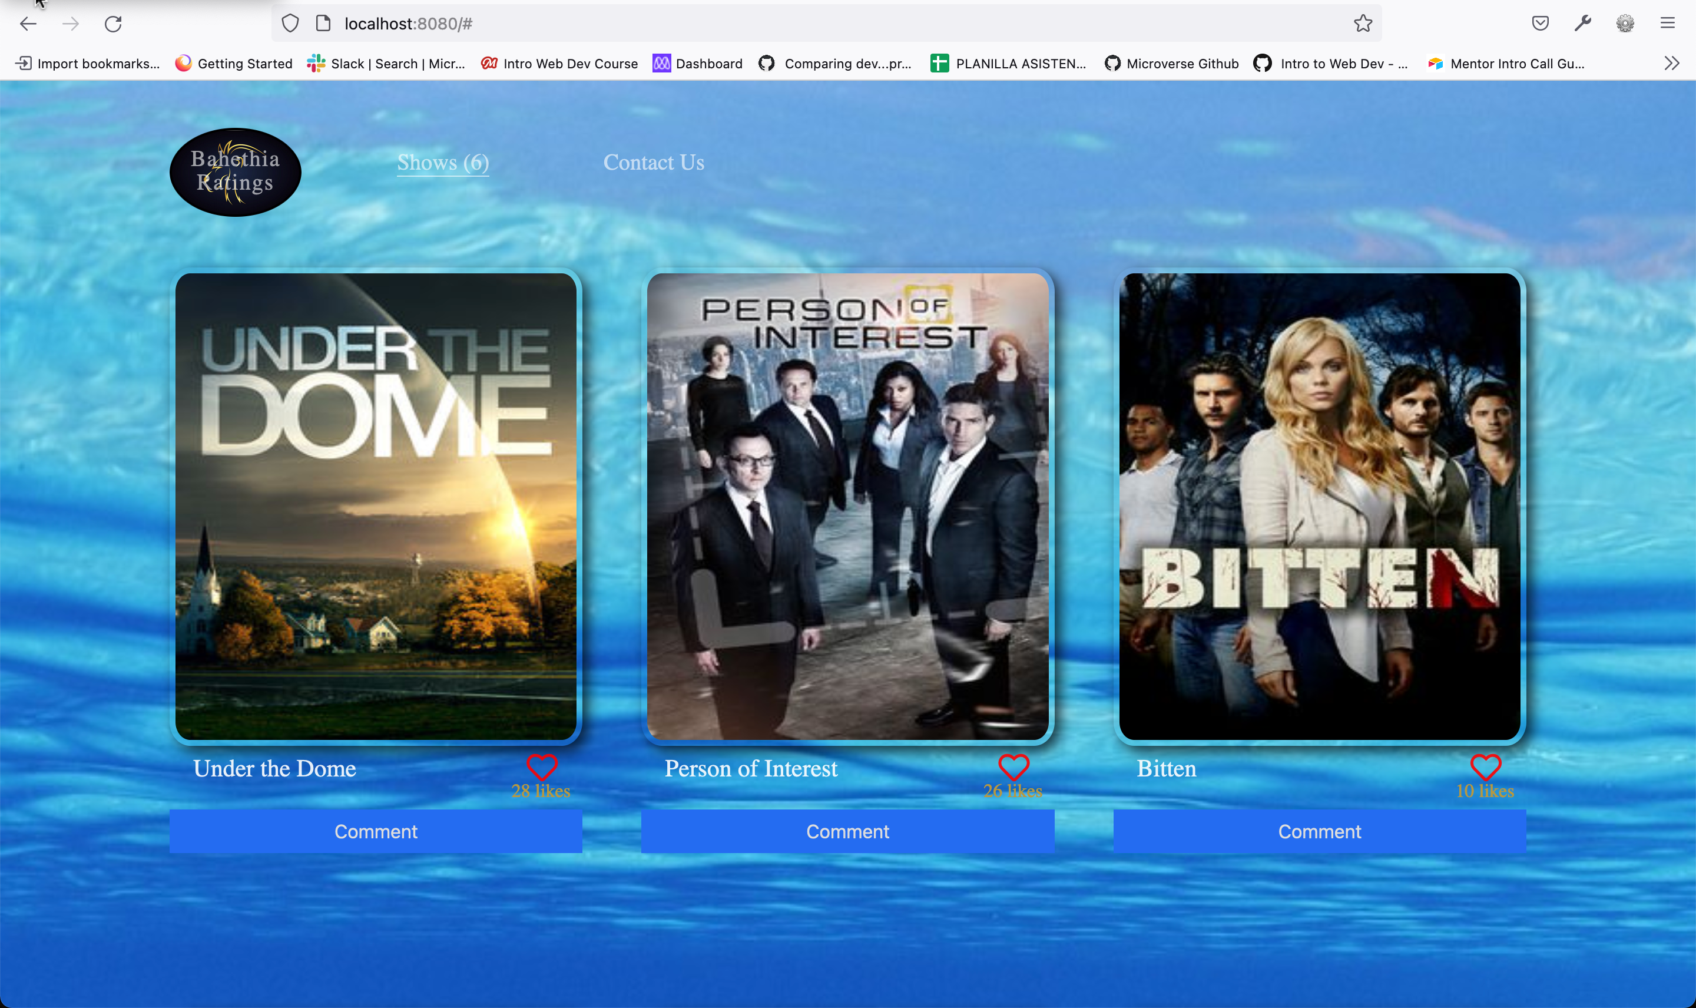Select the Shows (6) nav link
This screenshot has width=1696, height=1008.
point(443,163)
